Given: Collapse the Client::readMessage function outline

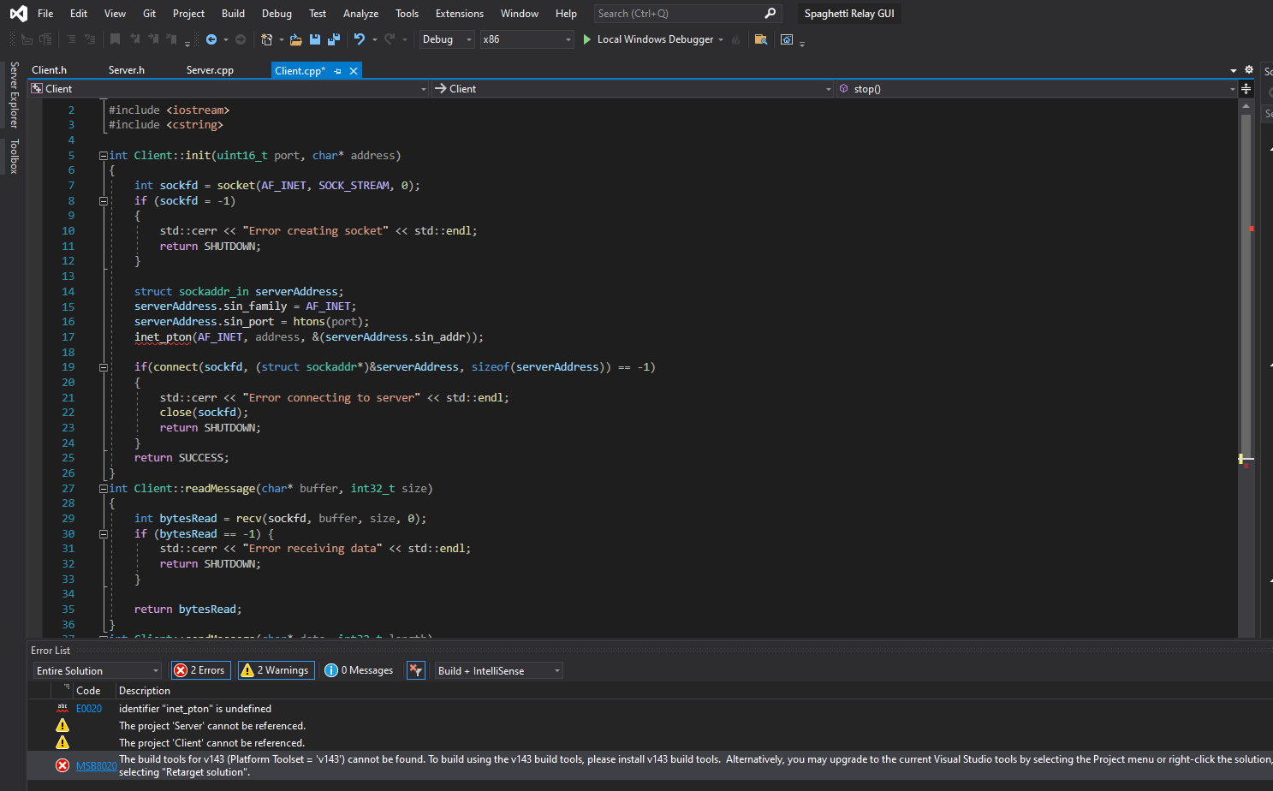Looking at the screenshot, I should (104, 489).
